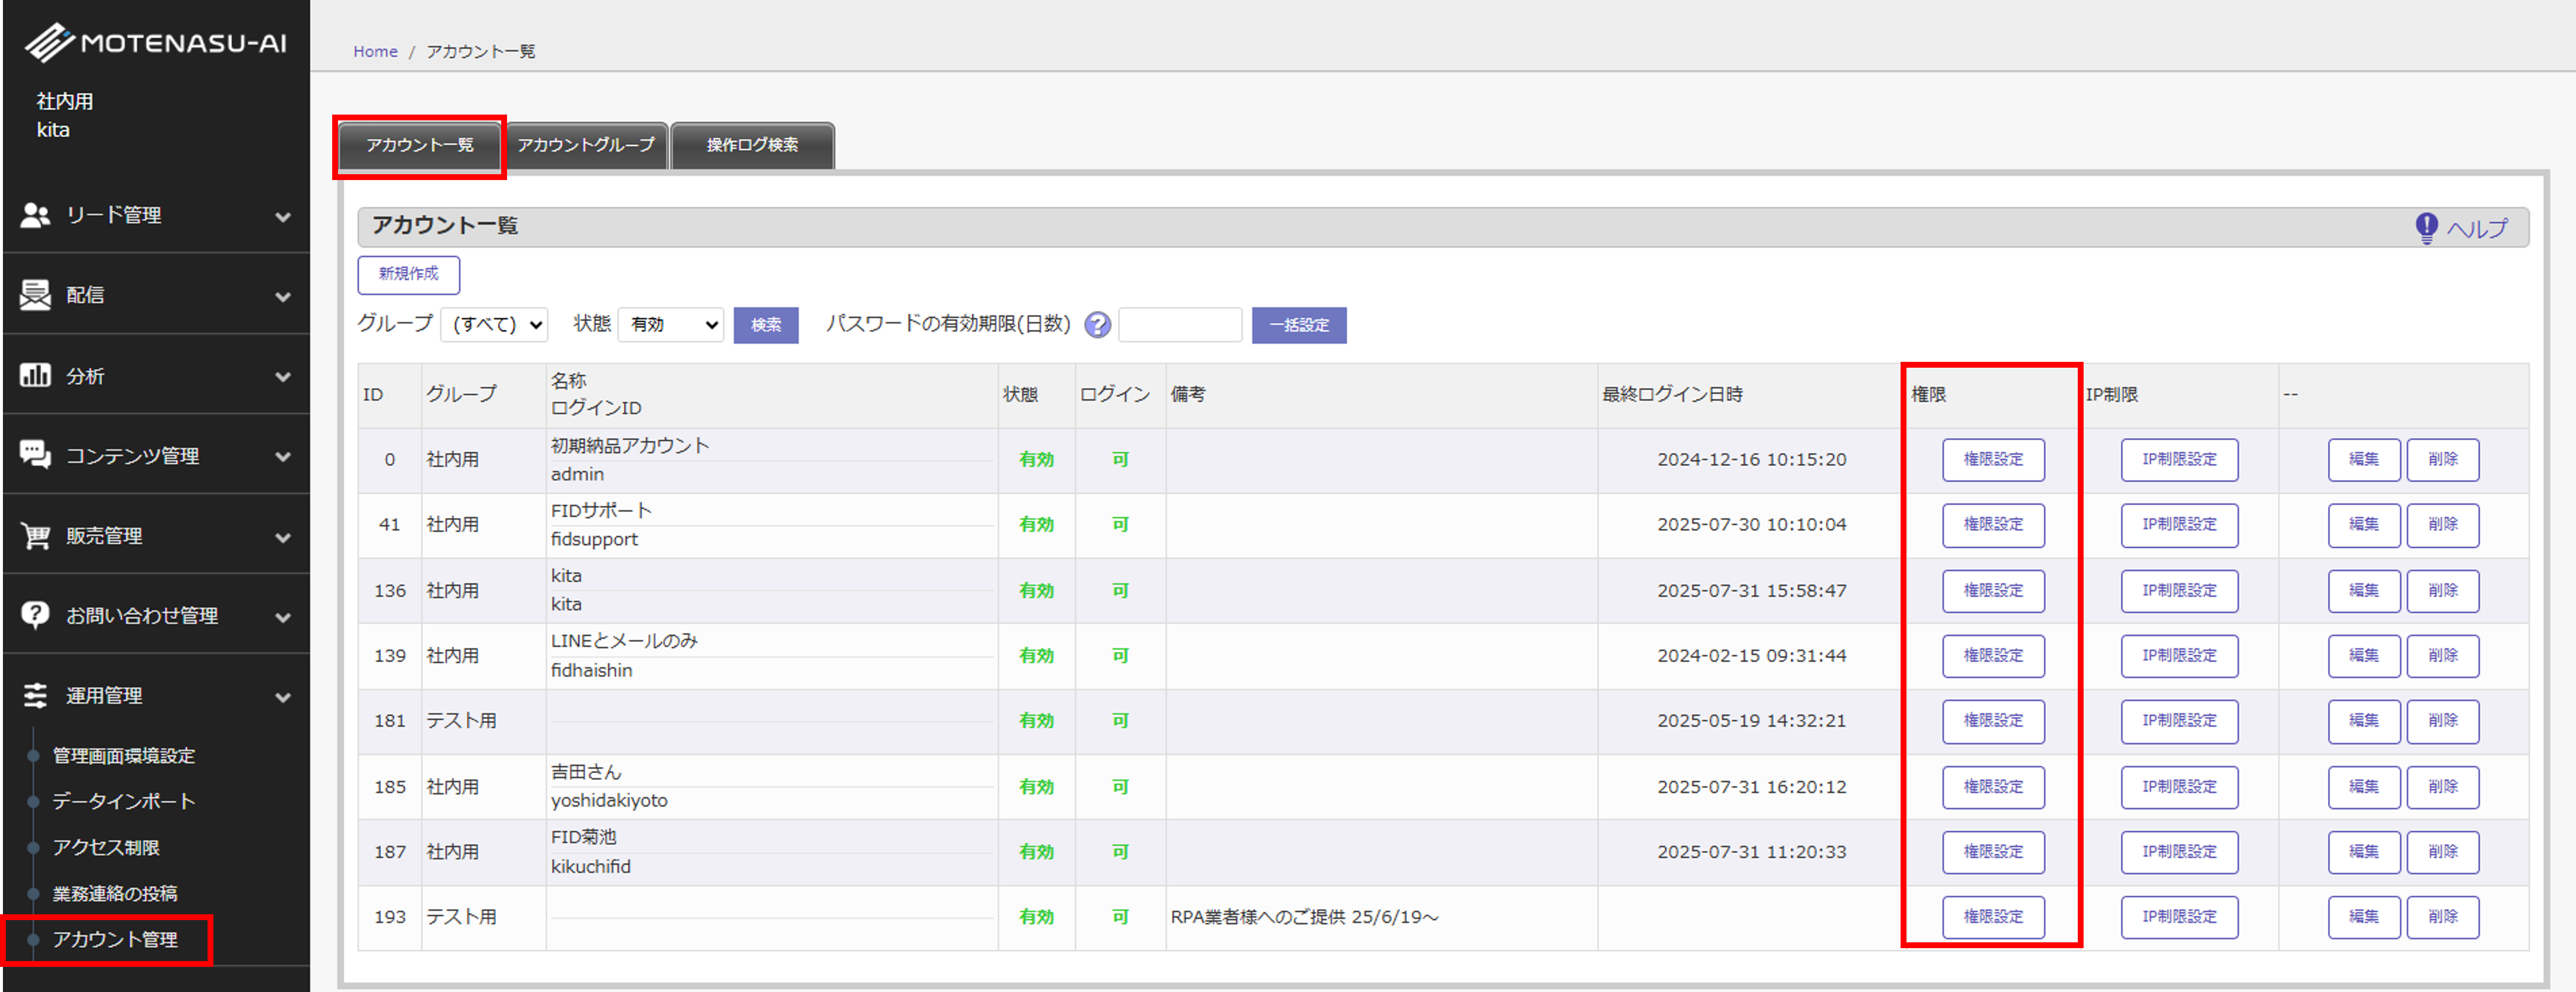Click the Home breadcrumb link

pyautogui.click(x=375, y=51)
